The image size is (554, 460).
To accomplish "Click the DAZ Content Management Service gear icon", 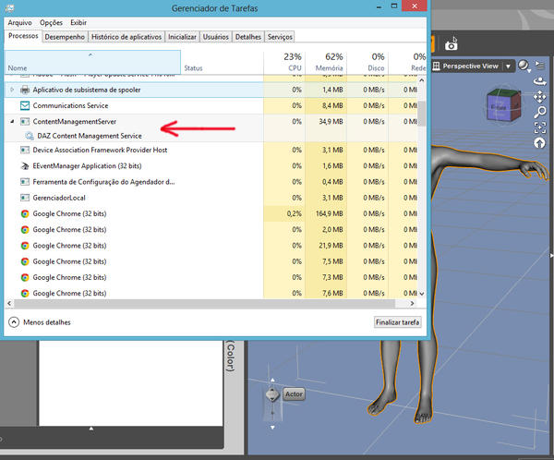I will 29,136.
